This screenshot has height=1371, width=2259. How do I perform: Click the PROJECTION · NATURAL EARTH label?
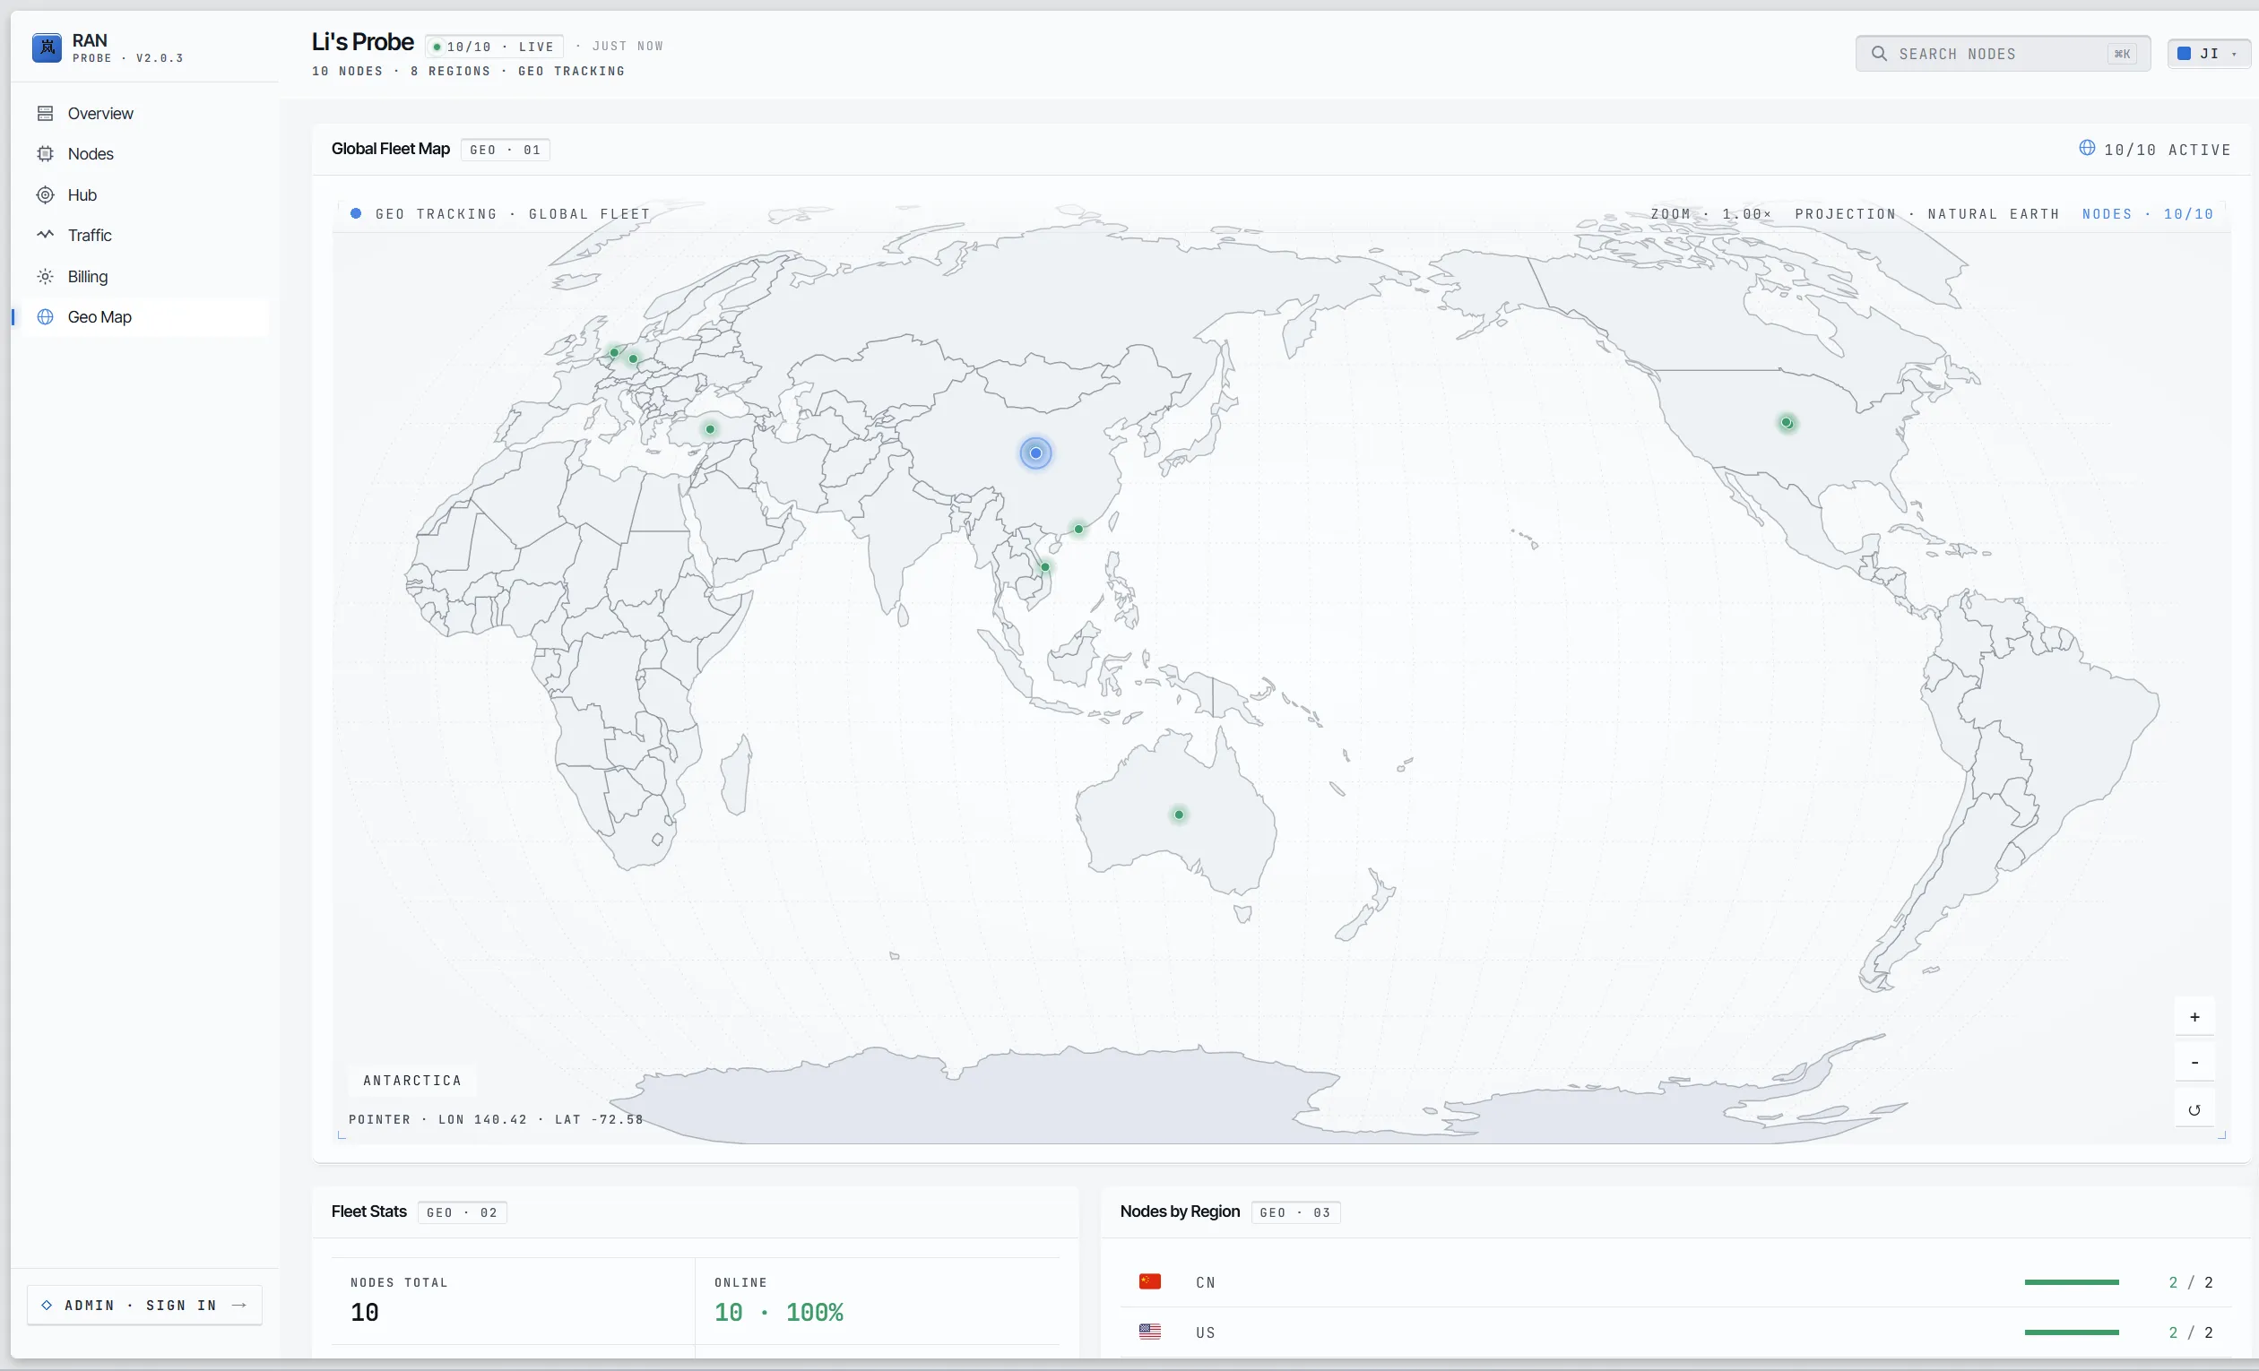pyautogui.click(x=1927, y=214)
